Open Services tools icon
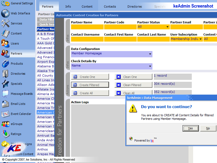Viewport: 217px width, 163px height. click(x=5, y=23)
